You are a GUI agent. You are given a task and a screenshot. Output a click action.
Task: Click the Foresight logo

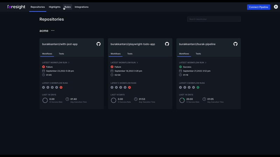pos(16,7)
